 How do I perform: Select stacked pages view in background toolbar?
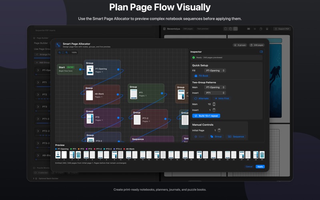(x=230, y=29)
